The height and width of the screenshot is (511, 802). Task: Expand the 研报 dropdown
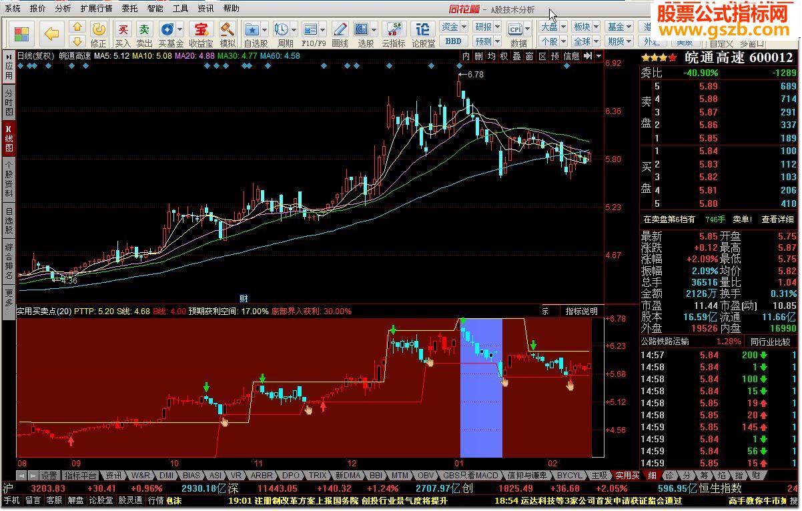pyautogui.click(x=498, y=27)
